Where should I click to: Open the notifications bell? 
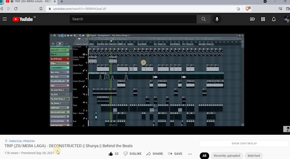coord(274,19)
